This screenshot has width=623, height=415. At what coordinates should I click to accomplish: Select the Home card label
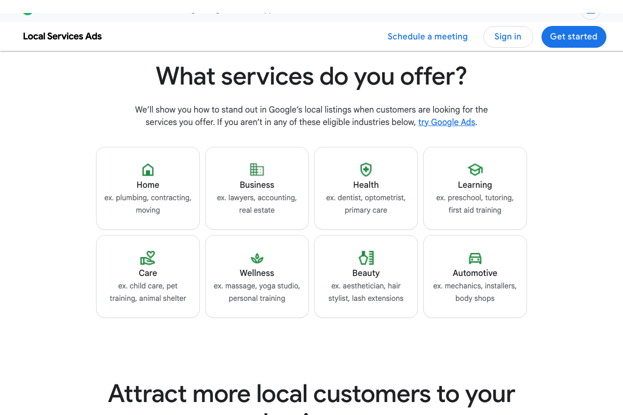(x=148, y=185)
